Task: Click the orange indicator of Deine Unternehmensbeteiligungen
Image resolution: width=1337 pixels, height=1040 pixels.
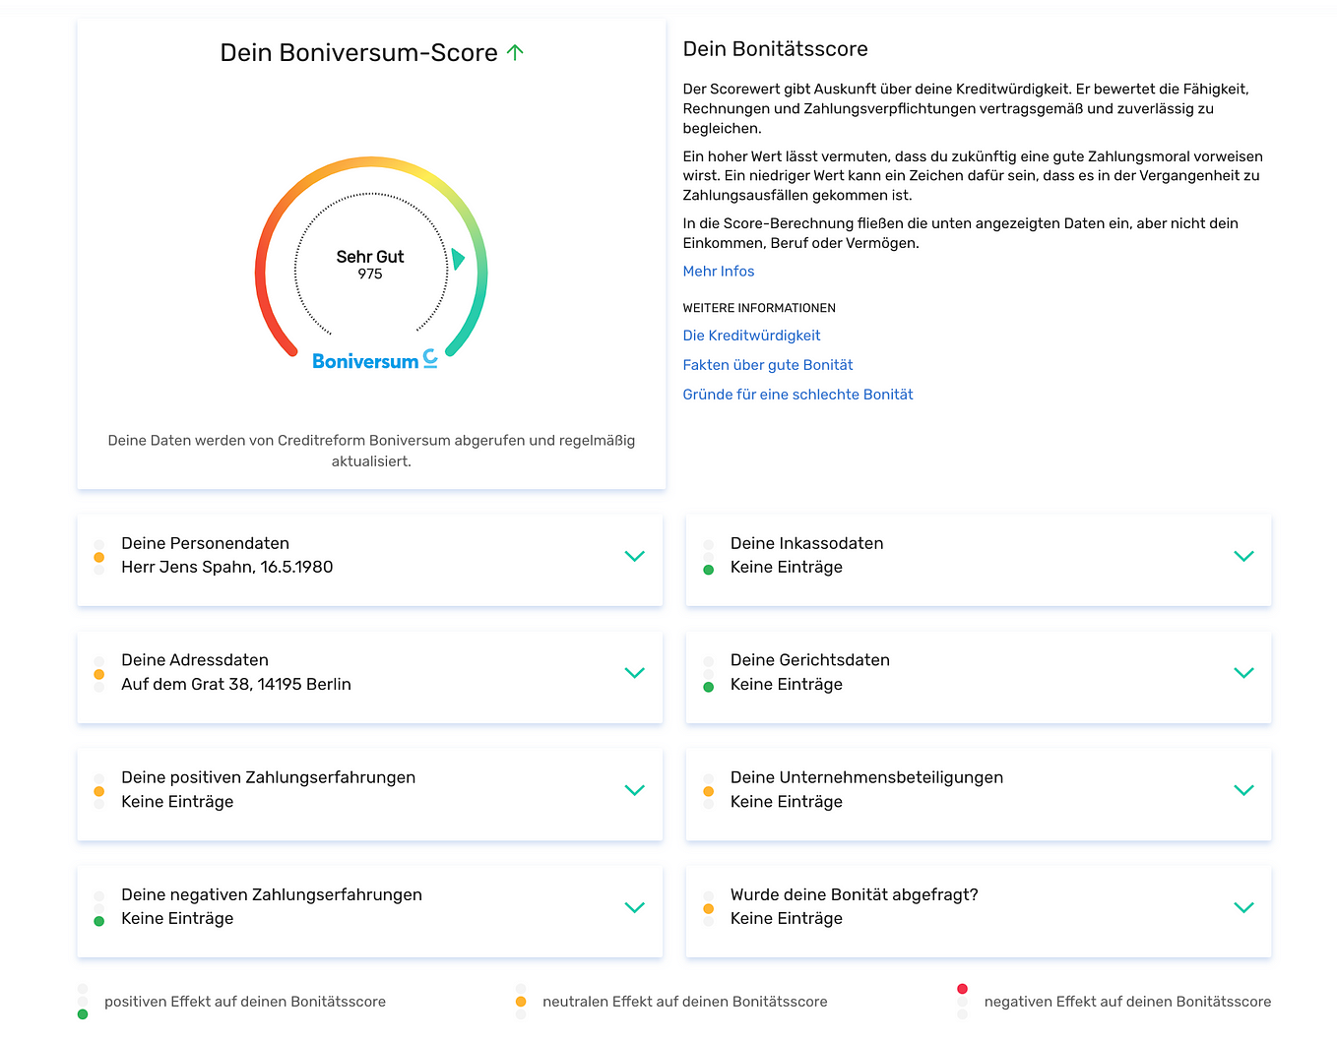Action: (x=709, y=791)
